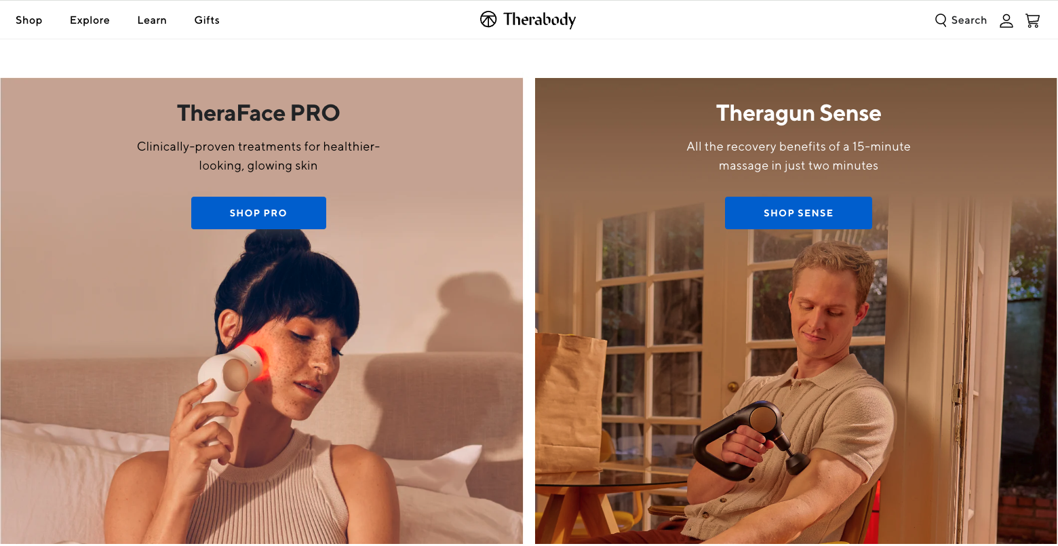Go to the Gifts menu item
This screenshot has height=546, width=1058.
pos(207,20)
